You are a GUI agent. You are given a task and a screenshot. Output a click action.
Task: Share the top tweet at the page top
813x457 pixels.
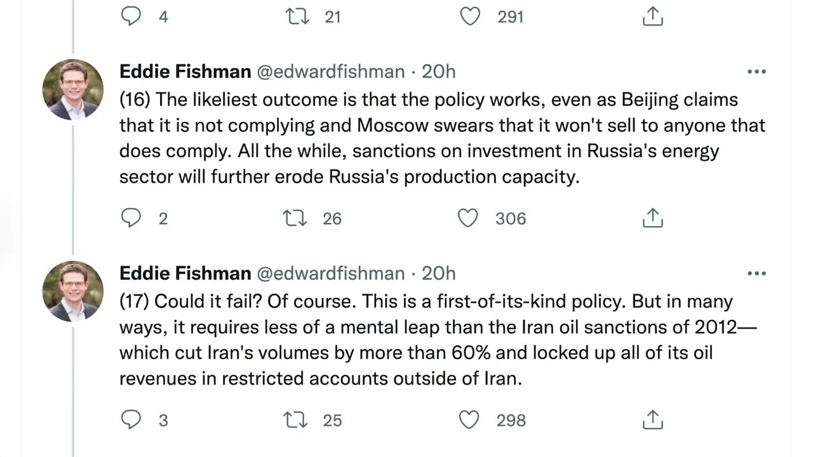[x=652, y=17]
